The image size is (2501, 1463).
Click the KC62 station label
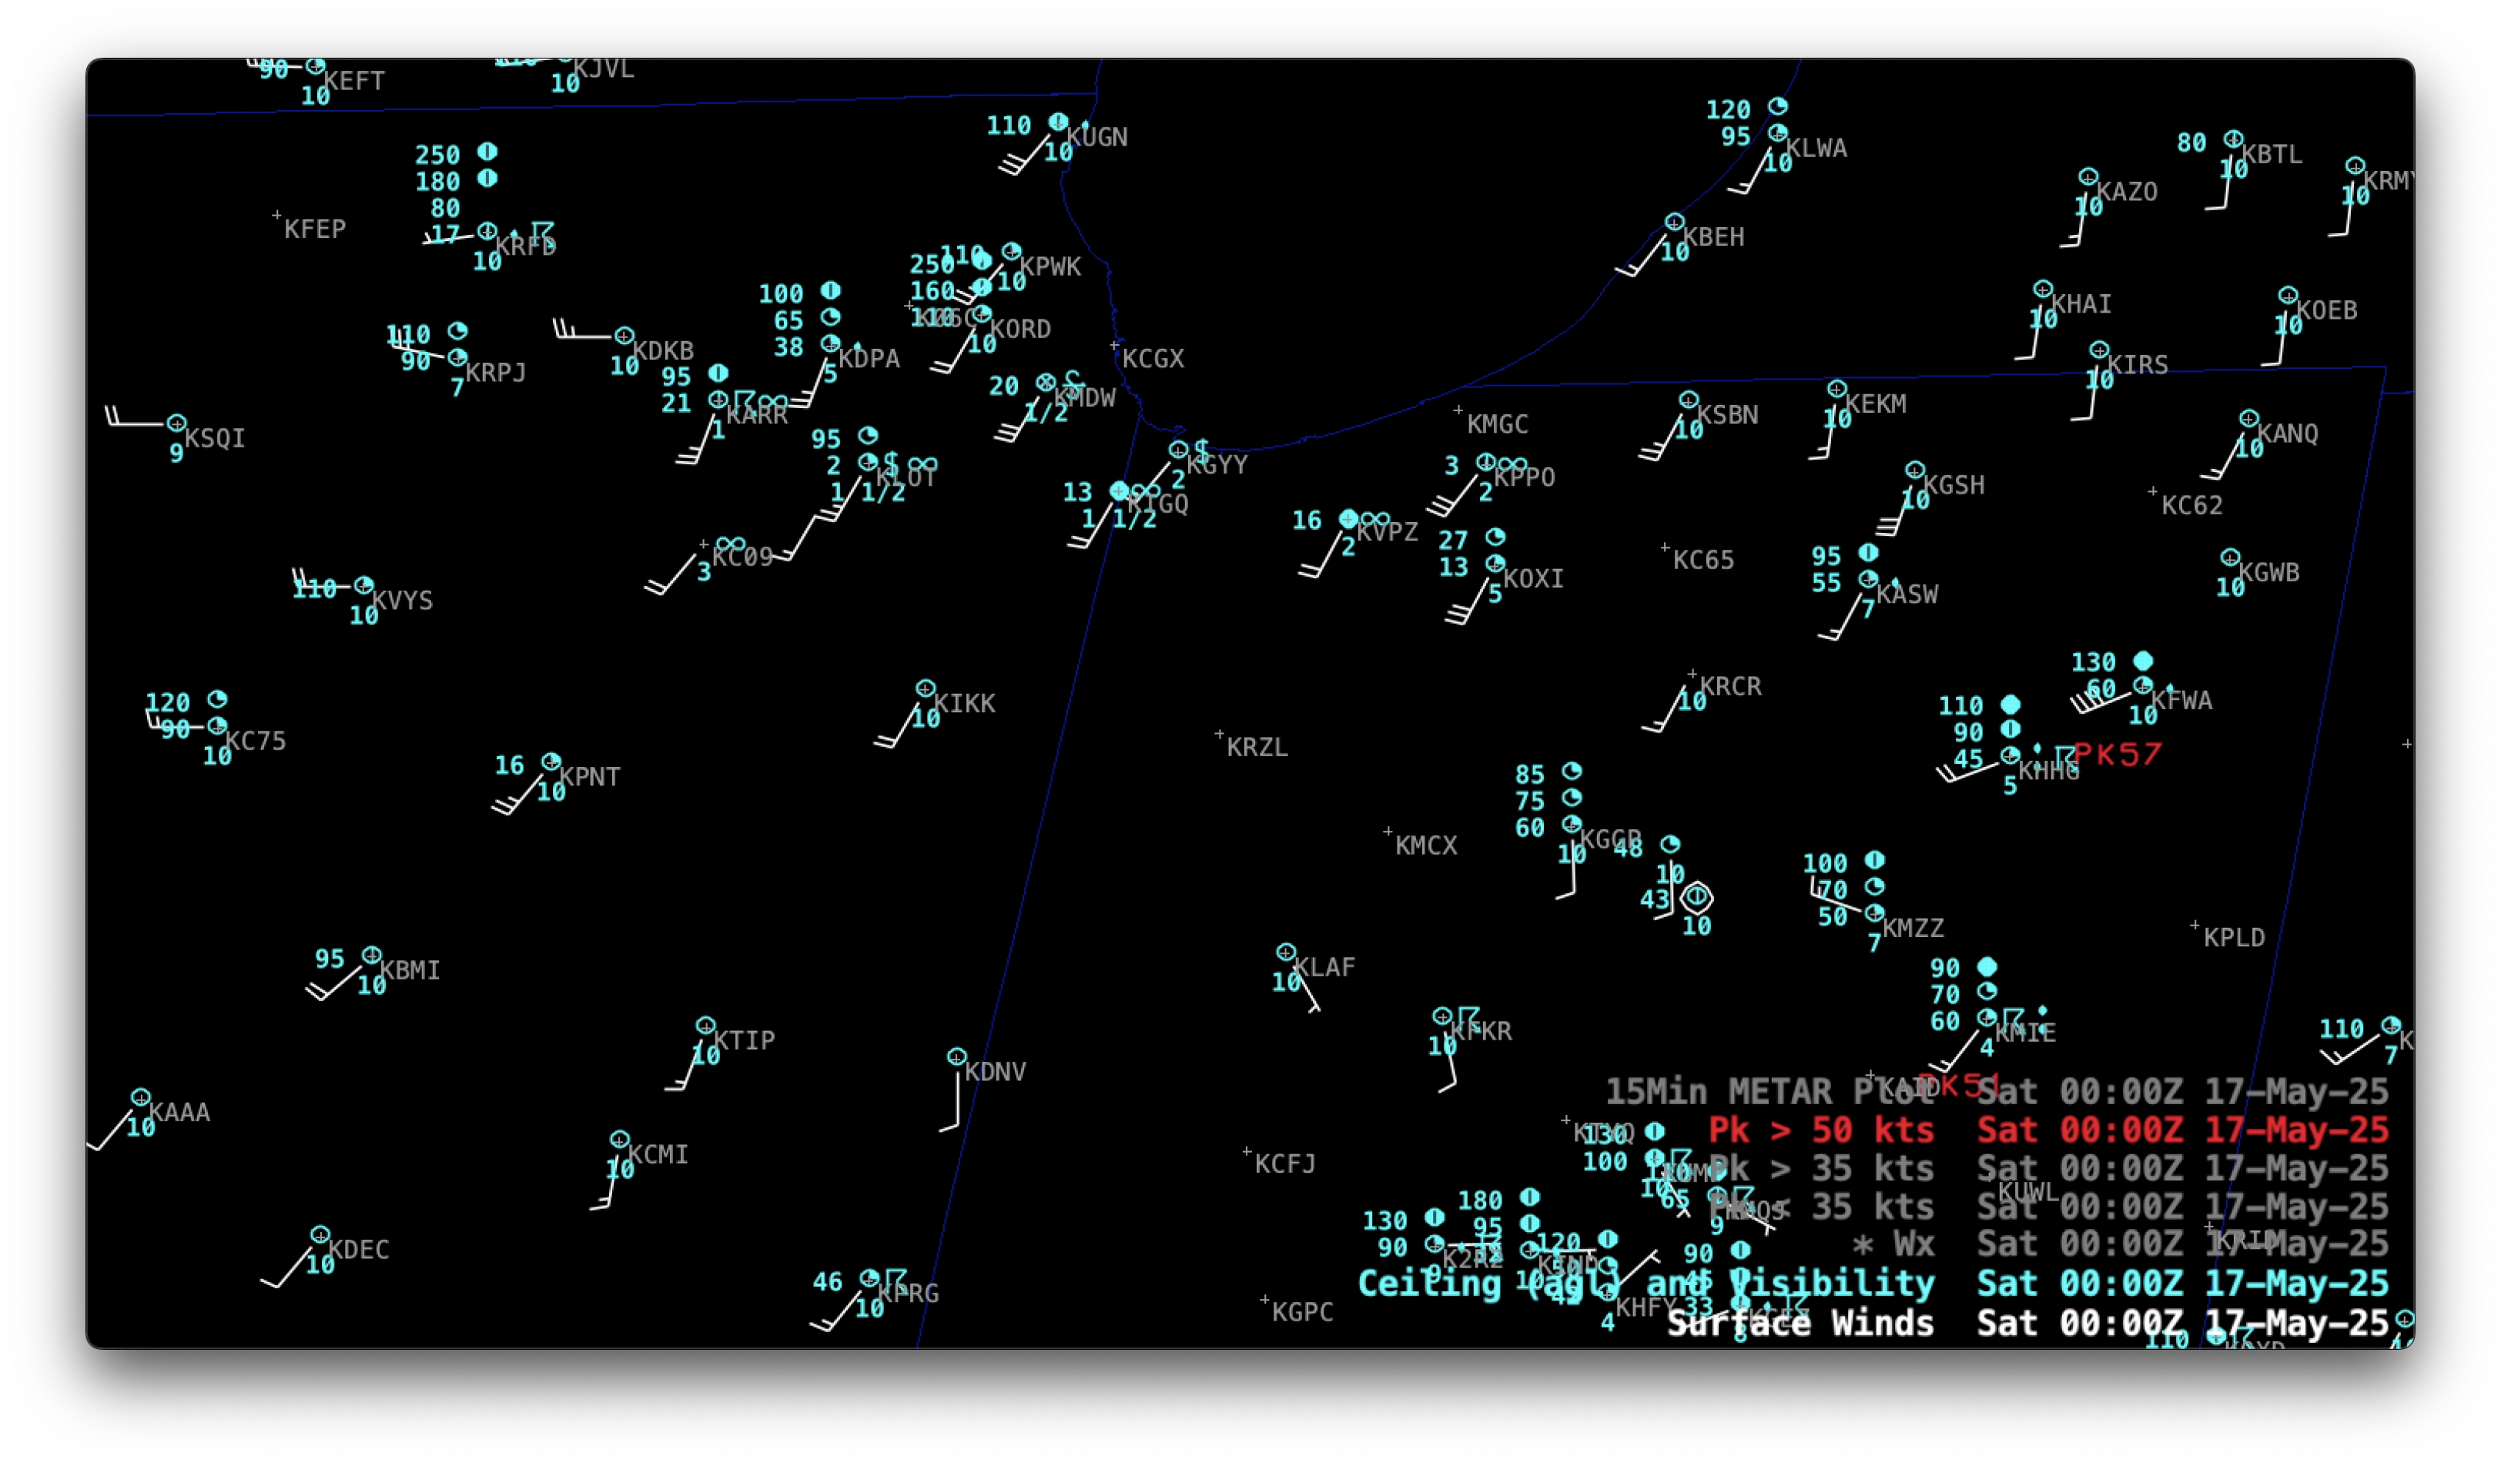click(x=2192, y=506)
